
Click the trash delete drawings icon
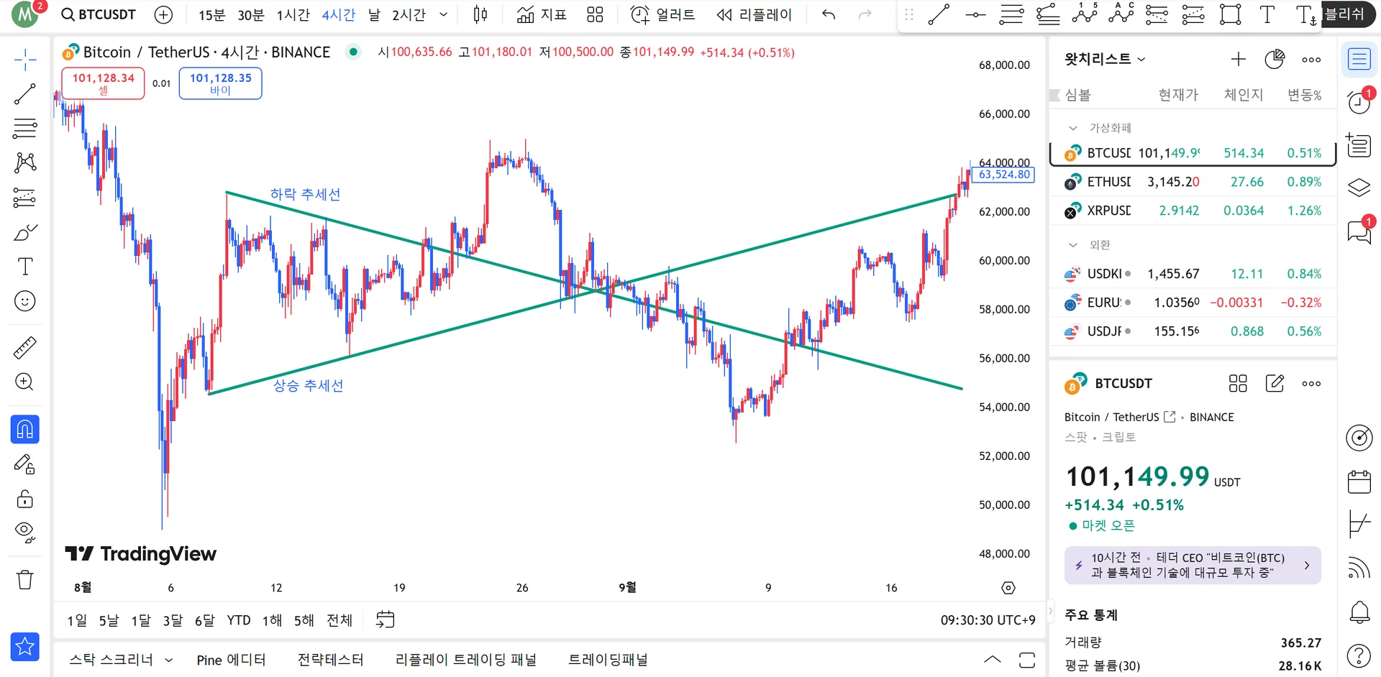[25, 579]
